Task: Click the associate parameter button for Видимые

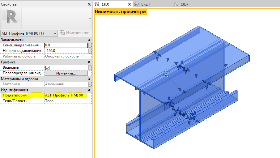Action: (90, 68)
